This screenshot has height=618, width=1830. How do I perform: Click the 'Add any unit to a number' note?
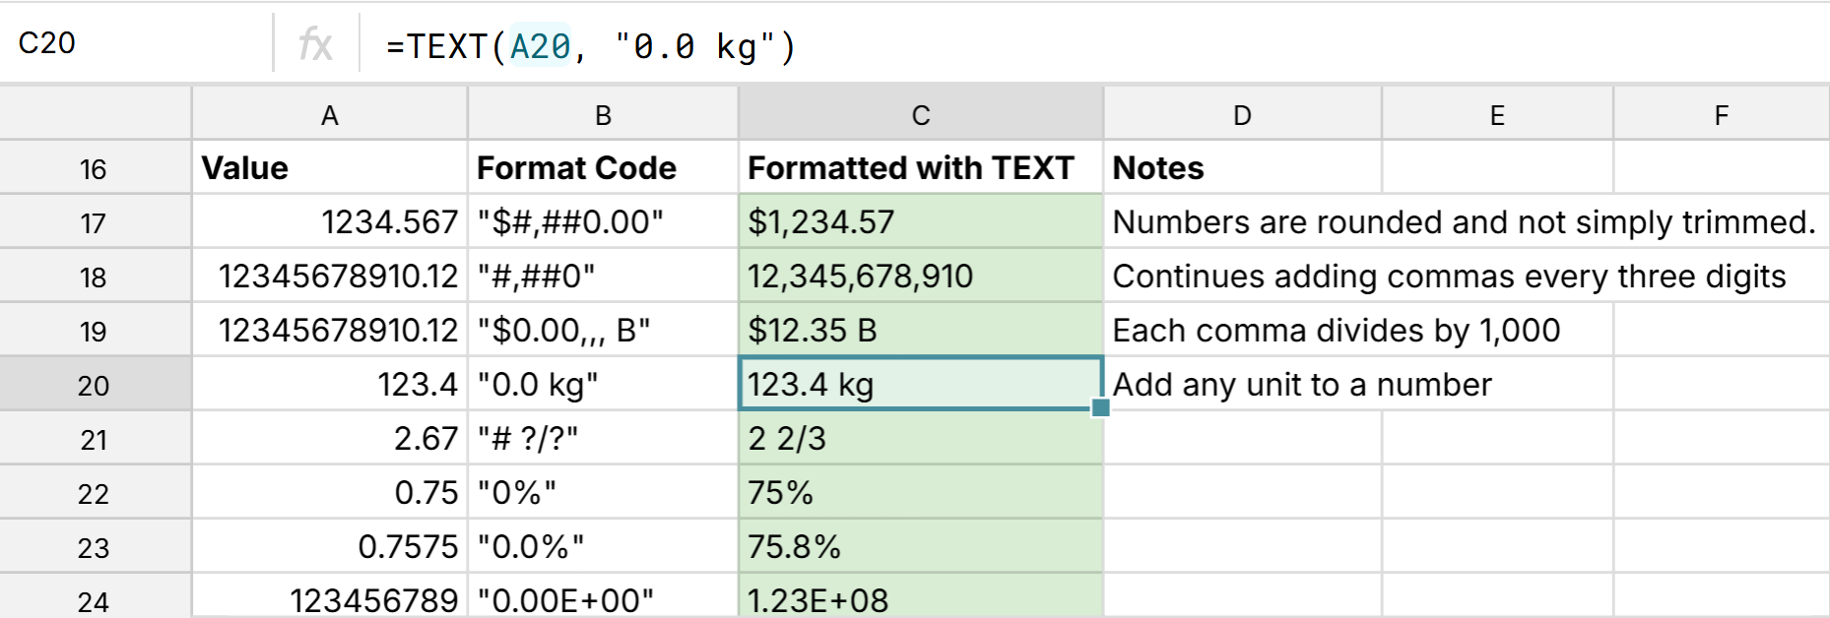1302,385
